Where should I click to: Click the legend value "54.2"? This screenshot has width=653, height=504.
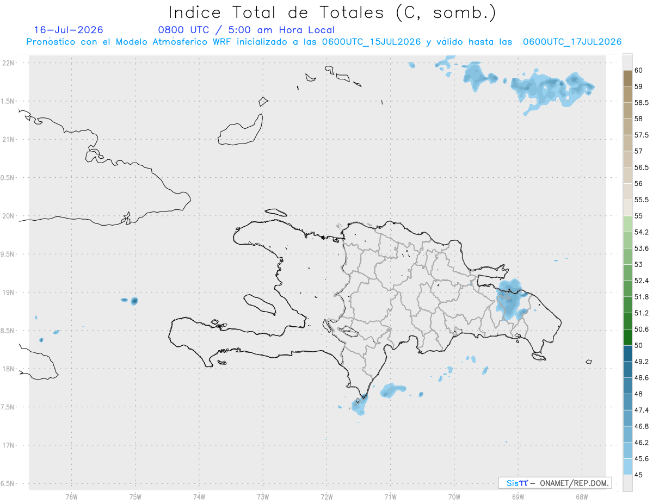pyautogui.click(x=642, y=232)
